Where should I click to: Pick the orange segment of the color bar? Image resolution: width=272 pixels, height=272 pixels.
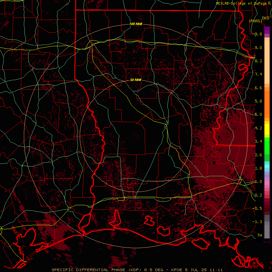click(x=267, y=104)
